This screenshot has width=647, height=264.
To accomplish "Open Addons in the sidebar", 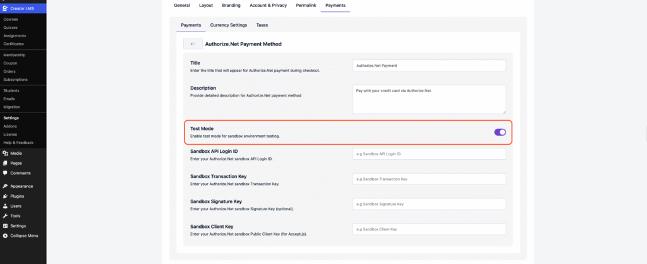I will point(10,126).
